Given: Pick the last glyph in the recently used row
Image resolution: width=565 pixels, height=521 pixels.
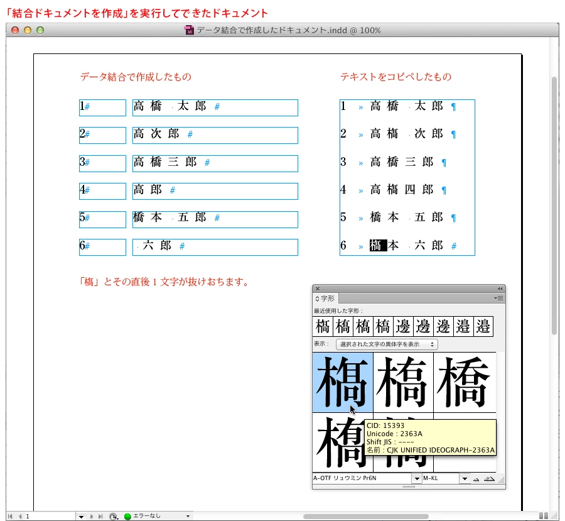Looking at the screenshot, I should coord(483,326).
